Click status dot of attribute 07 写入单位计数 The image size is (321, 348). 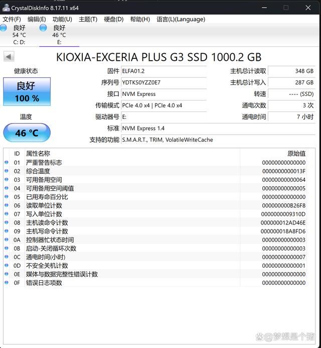click(7, 214)
